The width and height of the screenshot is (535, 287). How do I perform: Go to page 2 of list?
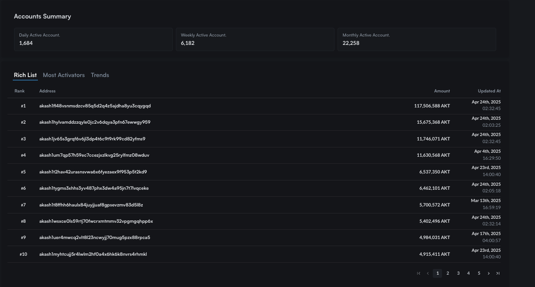[448, 273]
